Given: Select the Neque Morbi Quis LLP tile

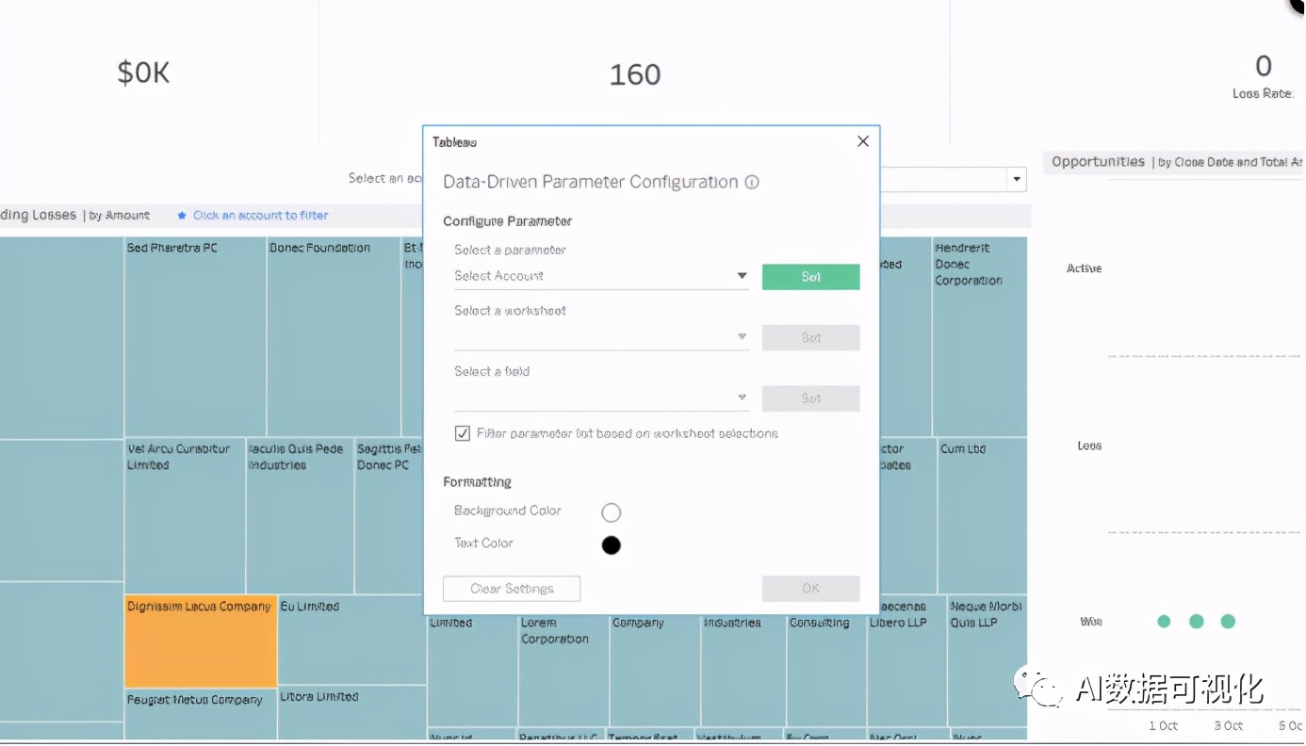Looking at the screenshot, I should coord(987,660).
